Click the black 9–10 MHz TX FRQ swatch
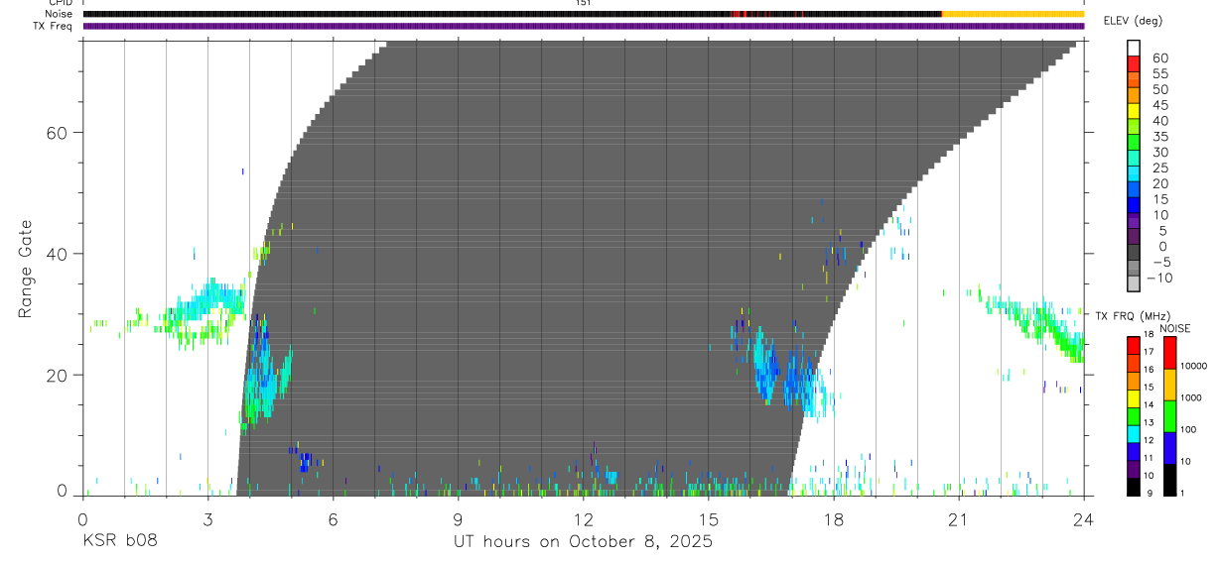Image resolution: width=1219 pixels, height=562 pixels. (1134, 487)
